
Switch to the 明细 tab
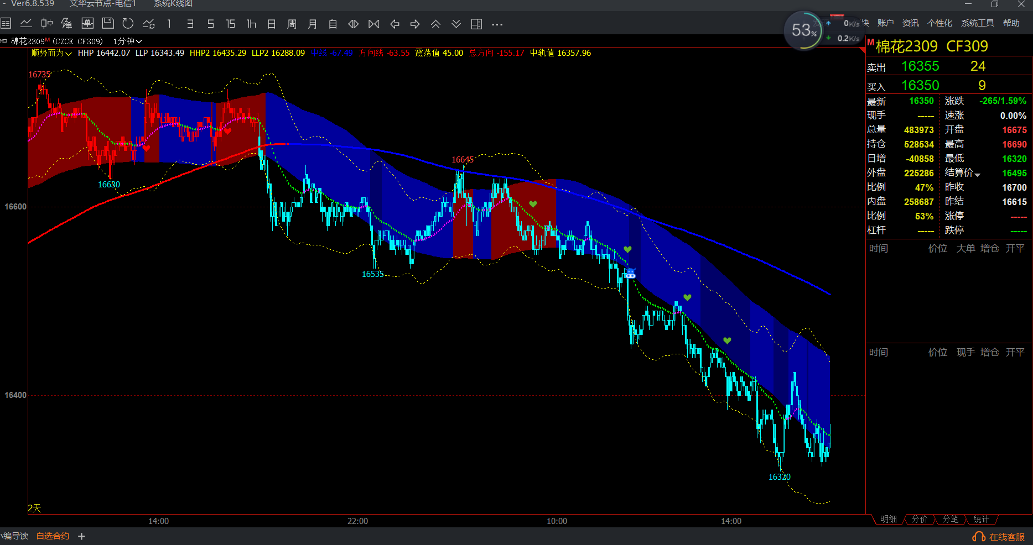889,519
